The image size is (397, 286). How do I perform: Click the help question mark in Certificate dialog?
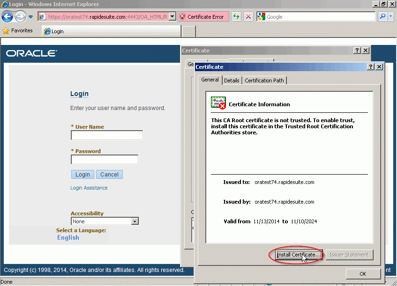click(x=371, y=67)
